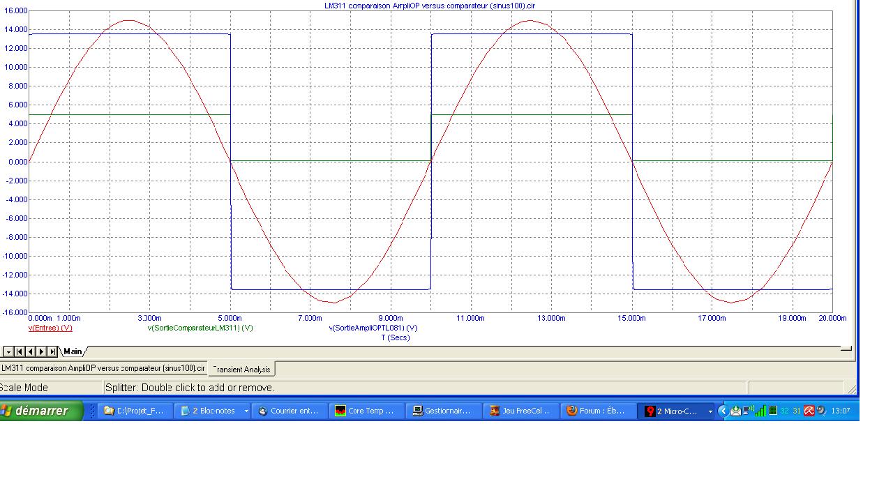Click the 5.000m time axis value
Screen dimensions: 893x502
[230, 318]
